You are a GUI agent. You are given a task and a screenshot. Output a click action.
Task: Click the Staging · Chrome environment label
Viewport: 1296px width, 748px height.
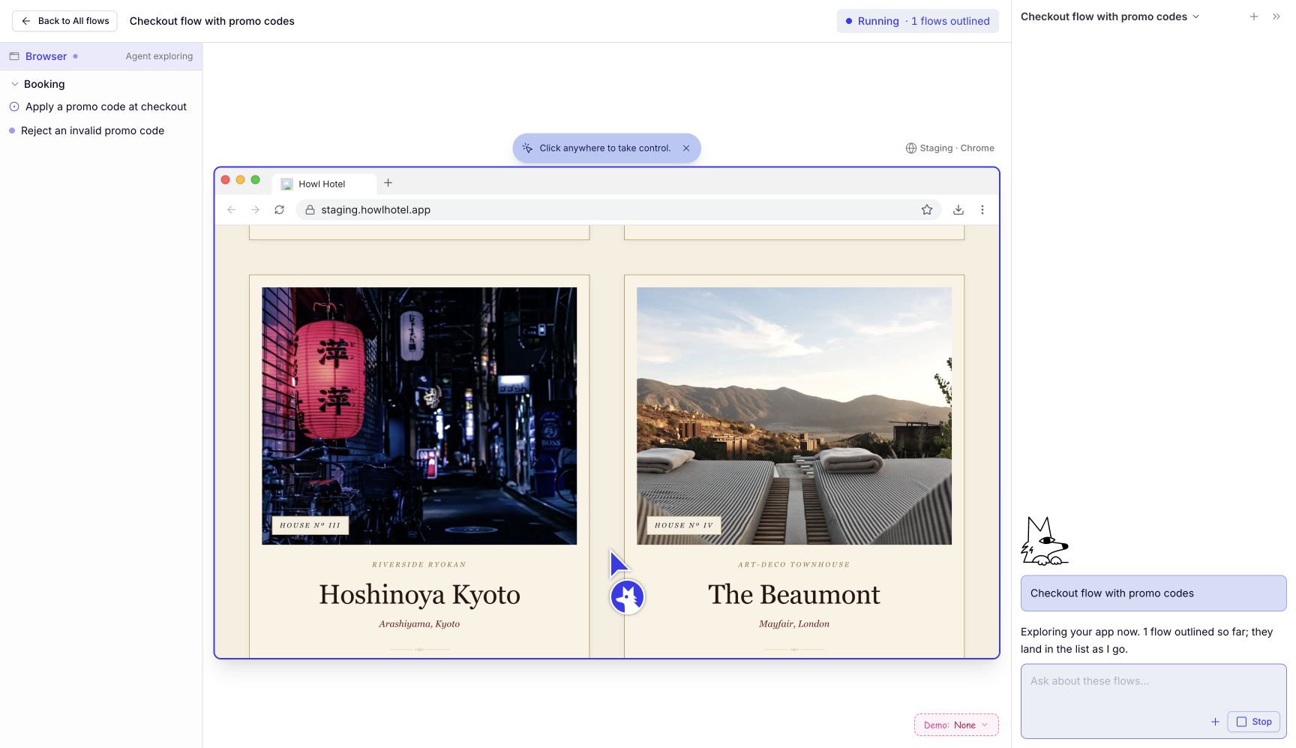(x=949, y=148)
